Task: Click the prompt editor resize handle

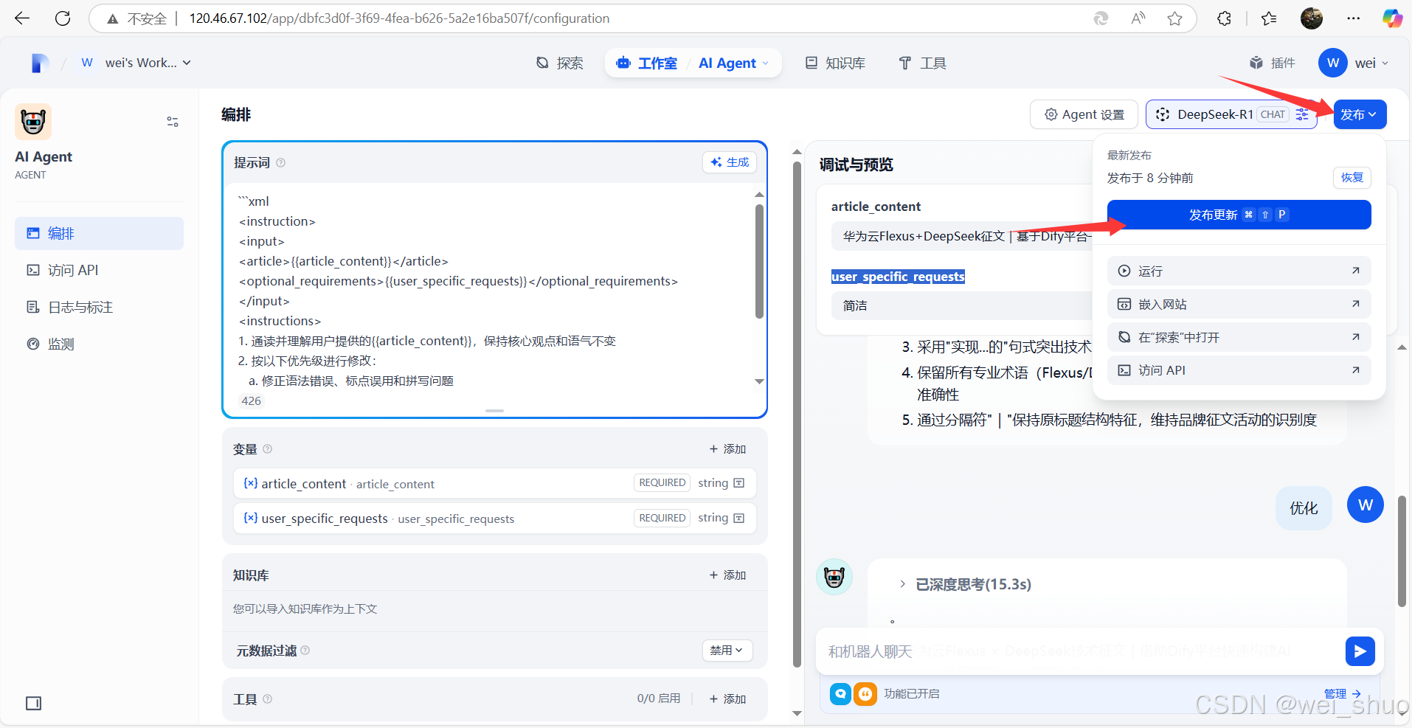Action: coord(494,411)
